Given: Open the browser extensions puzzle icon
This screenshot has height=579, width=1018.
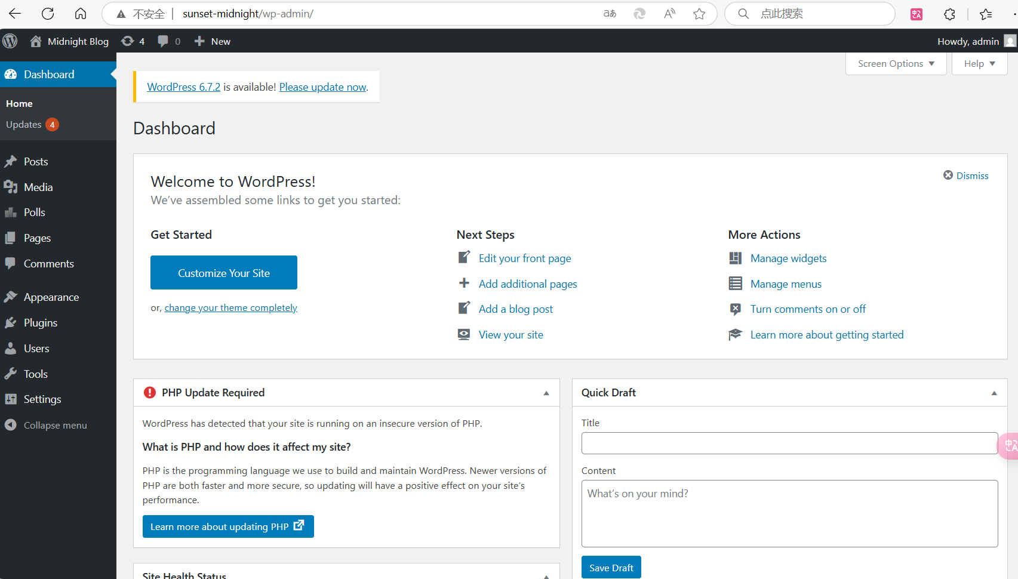Looking at the screenshot, I should point(949,14).
